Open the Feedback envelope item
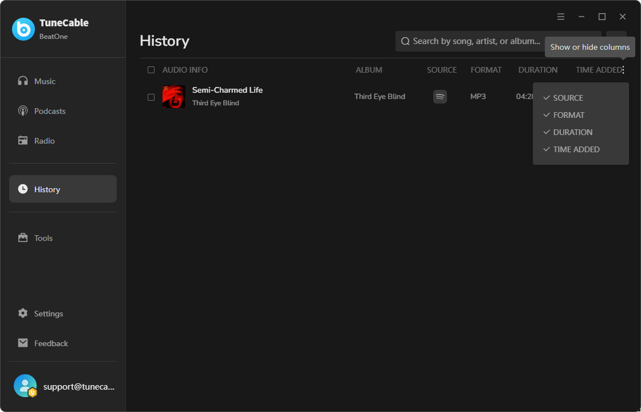Viewport: 641px width, 412px height. [x=63, y=343]
